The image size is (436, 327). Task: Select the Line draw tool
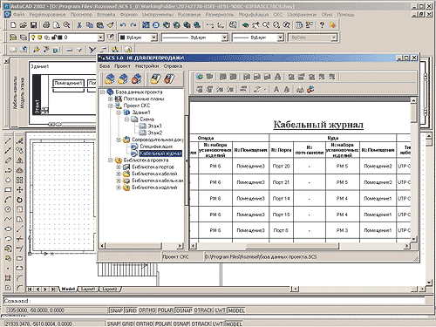click(8, 140)
